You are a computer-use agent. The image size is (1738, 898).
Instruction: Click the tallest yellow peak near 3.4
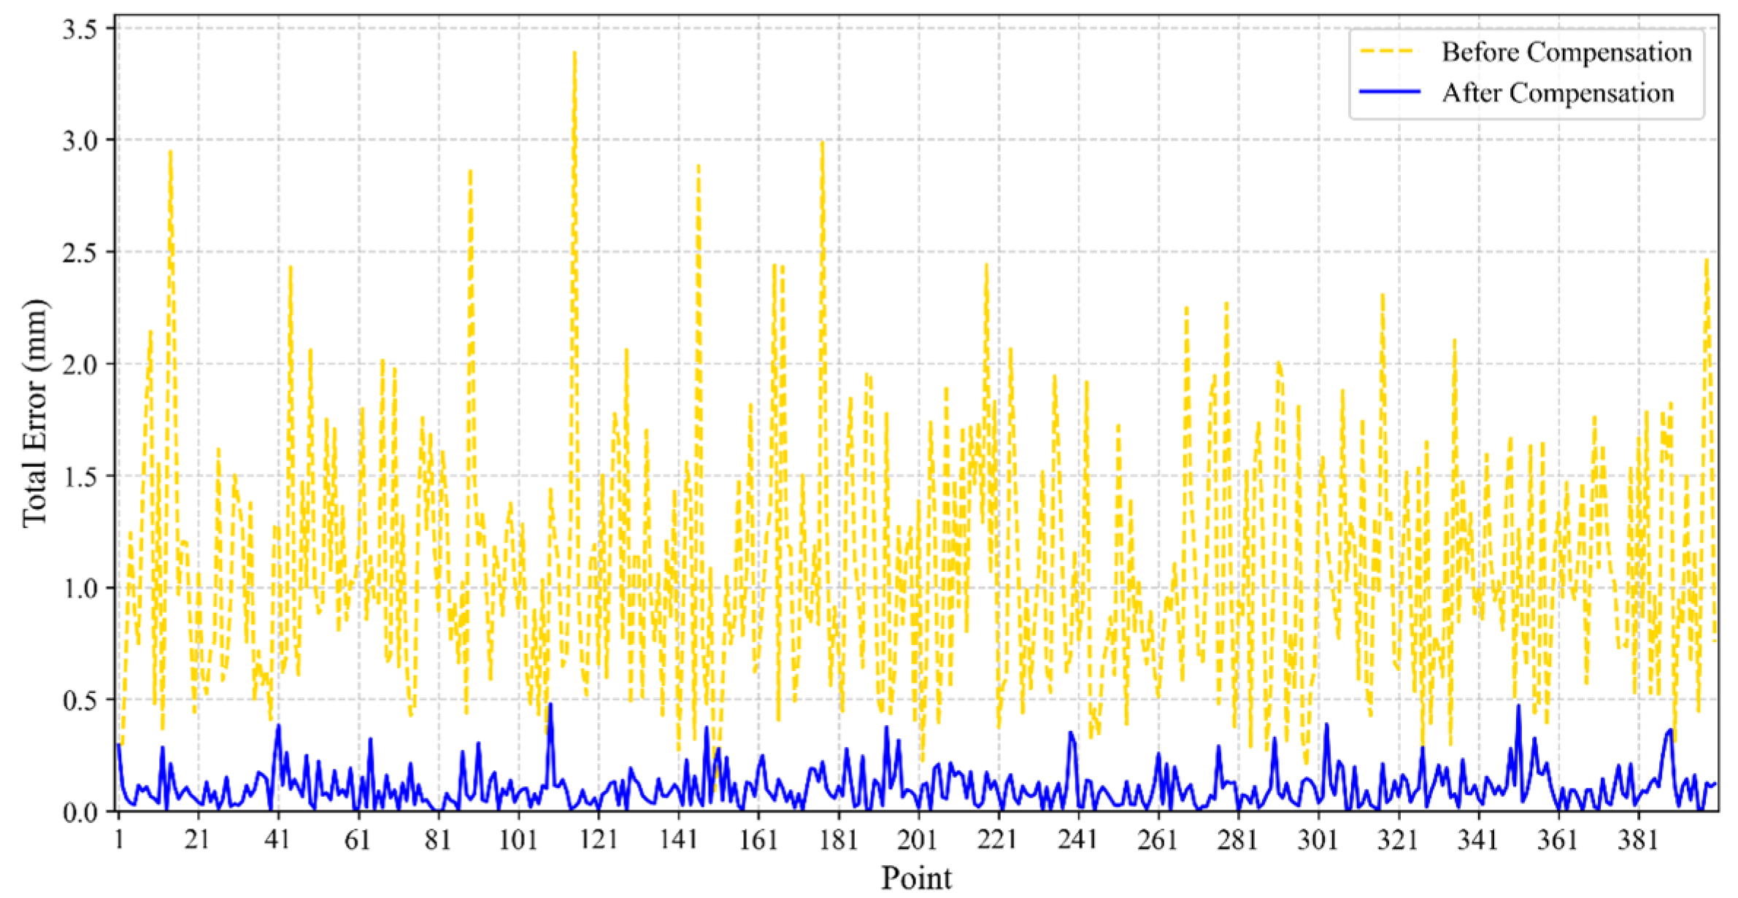click(x=574, y=54)
